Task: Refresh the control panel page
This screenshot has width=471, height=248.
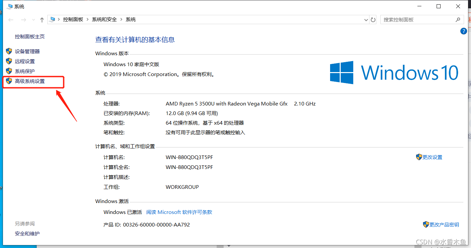Action: (x=373, y=20)
